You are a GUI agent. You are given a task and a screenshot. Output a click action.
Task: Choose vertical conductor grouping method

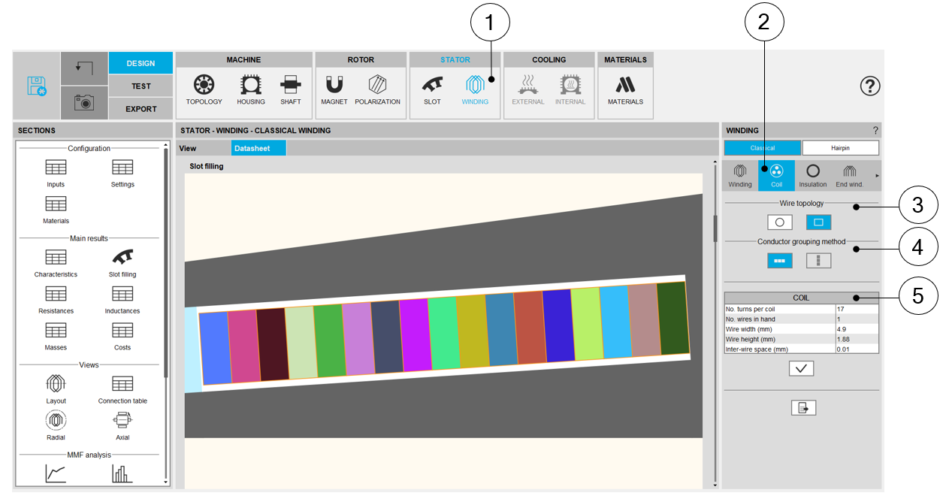pos(818,261)
